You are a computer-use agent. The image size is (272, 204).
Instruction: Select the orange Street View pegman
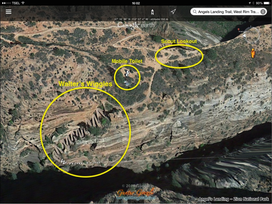253,53
